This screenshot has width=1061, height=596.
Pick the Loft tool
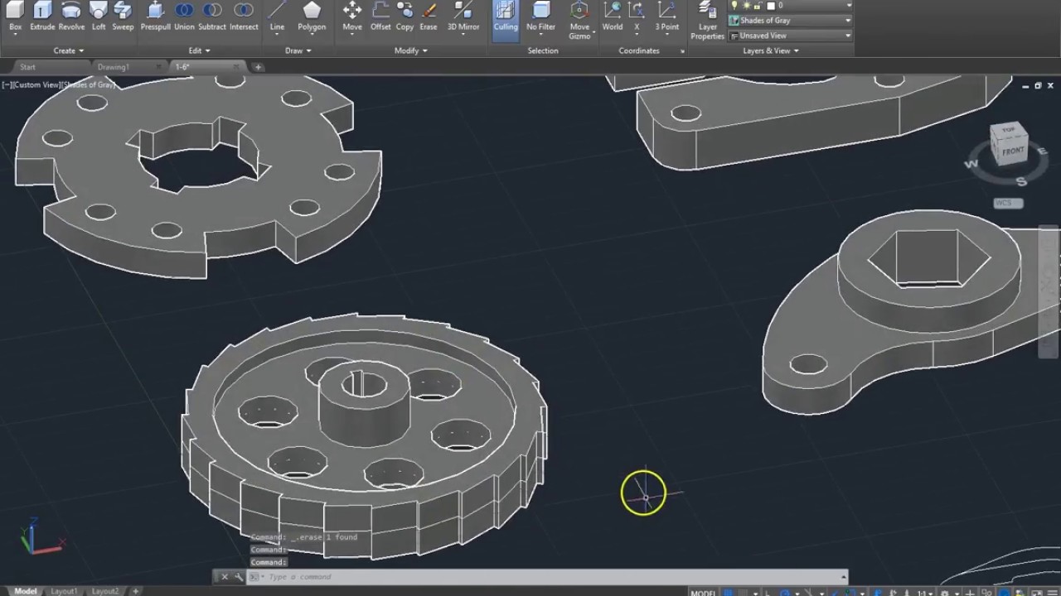(99, 17)
